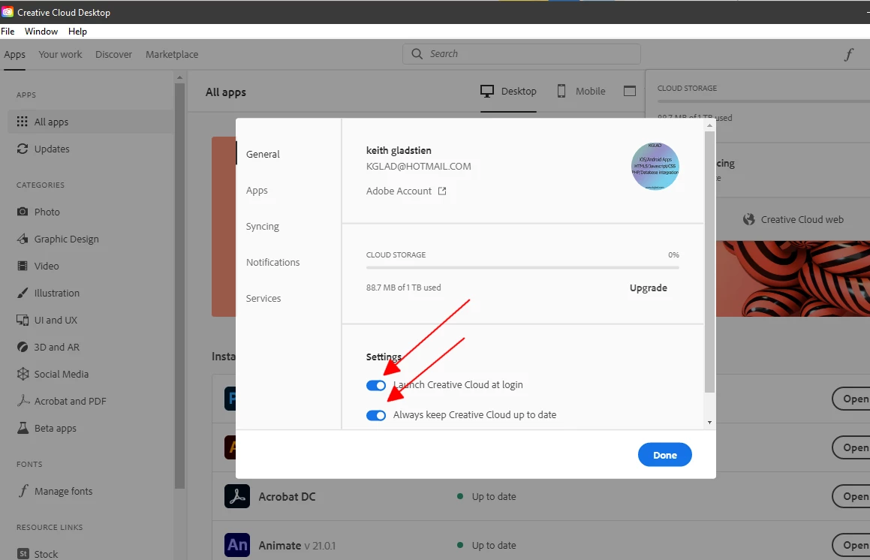
Task: Click the 88.7 MB of 1 TB used text
Action: click(403, 288)
